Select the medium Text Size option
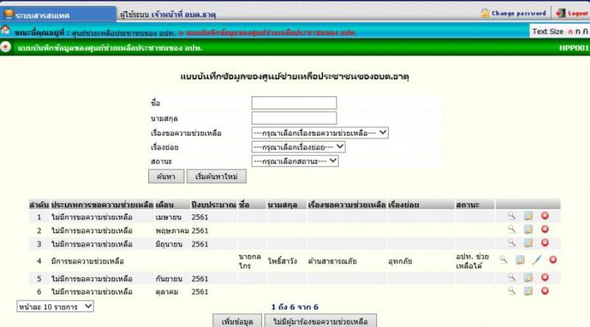This screenshot has height=327, width=590. pyautogui.click(x=577, y=32)
